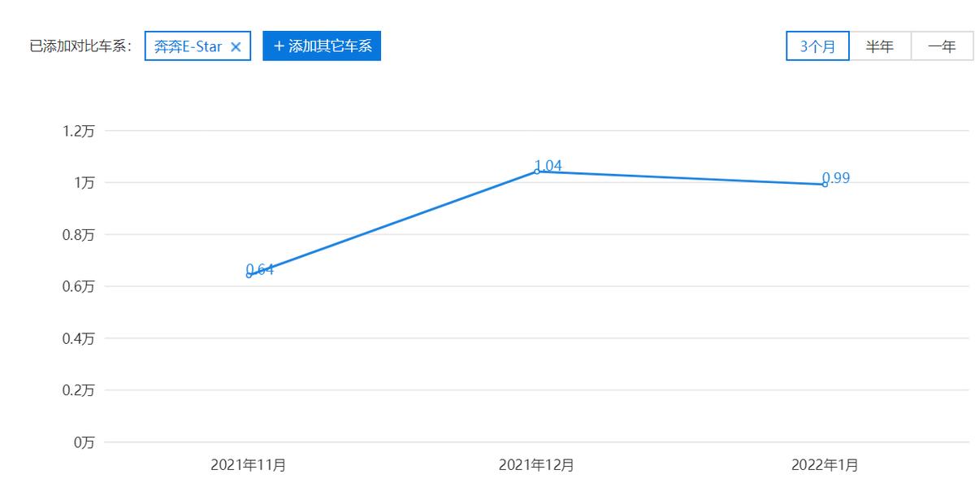This screenshot has width=975, height=483.
Task: Click the 奔奔E-Star series tag text
Action: point(188,46)
